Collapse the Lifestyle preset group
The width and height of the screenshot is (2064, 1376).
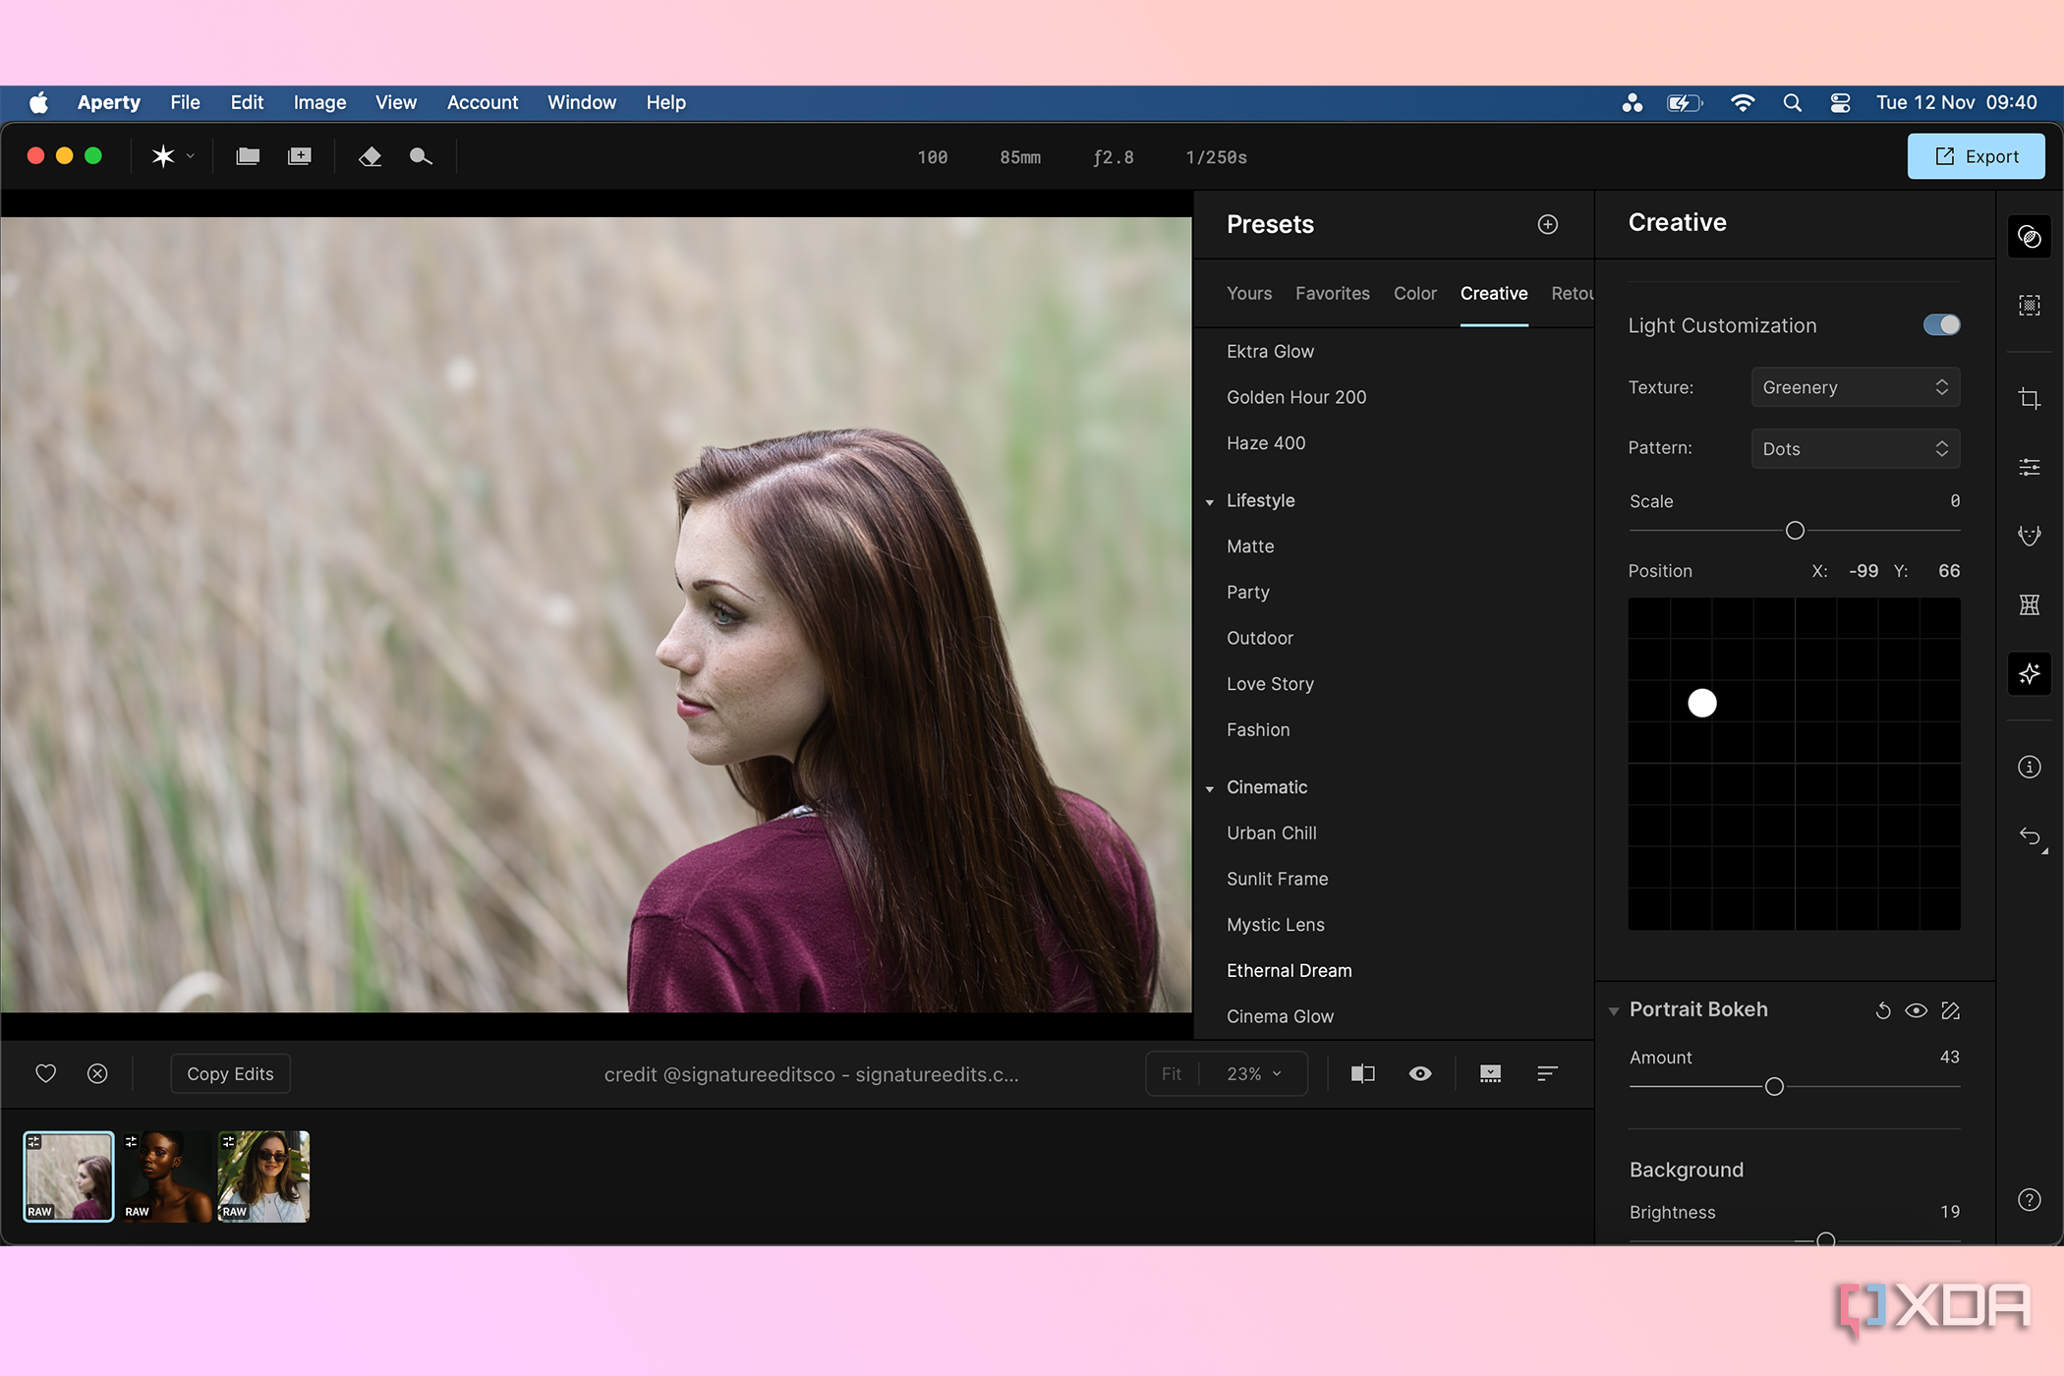(x=1210, y=501)
